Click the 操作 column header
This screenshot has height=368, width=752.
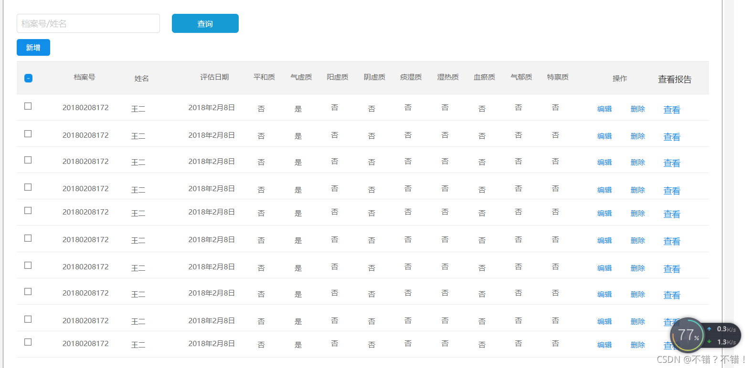click(620, 78)
